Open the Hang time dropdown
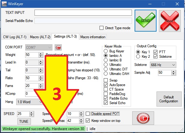Screen dimensions: 185x133 pos(29,102)
